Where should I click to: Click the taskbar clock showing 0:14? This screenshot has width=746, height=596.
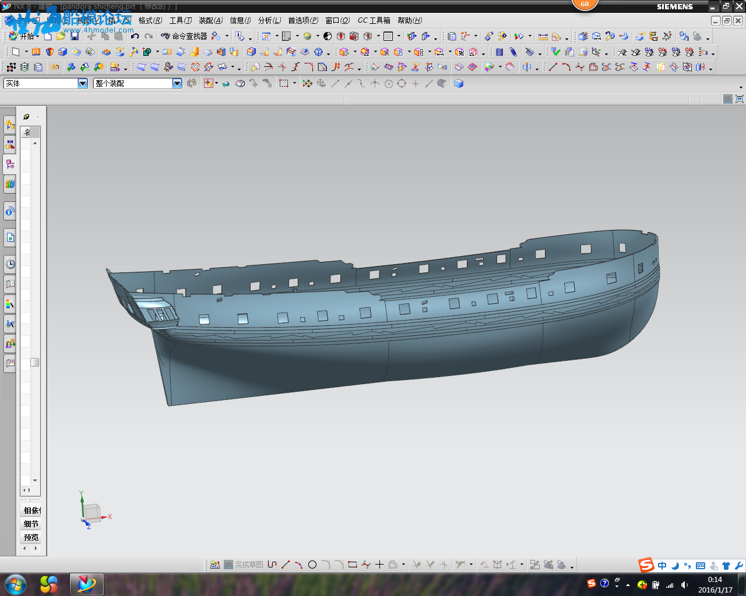pyautogui.click(x=715, y=580)
